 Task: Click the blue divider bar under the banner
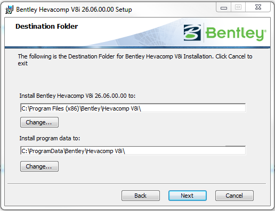(137, 47)
